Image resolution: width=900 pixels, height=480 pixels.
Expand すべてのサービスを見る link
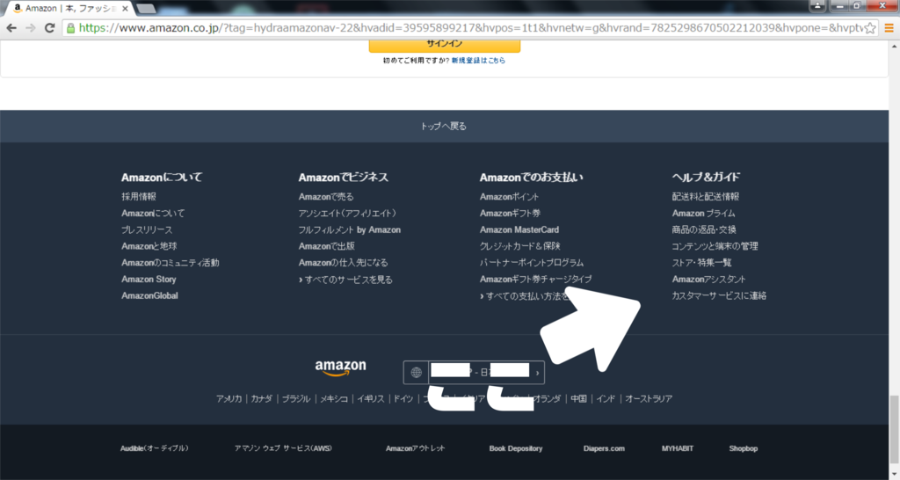pos(345,280)
